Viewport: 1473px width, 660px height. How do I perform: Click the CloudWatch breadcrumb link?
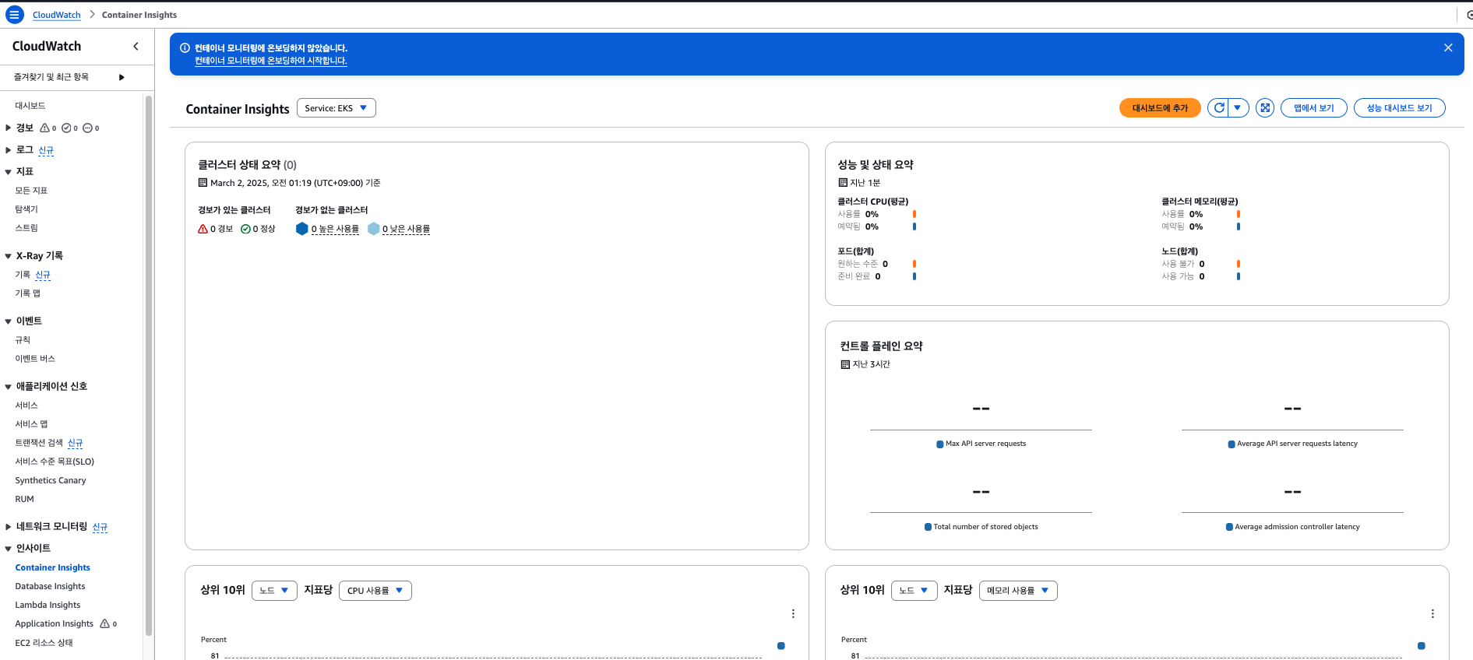click(x=56, y=15)
